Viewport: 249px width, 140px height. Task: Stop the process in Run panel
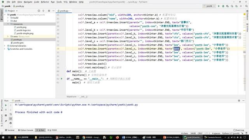point(6,110)
